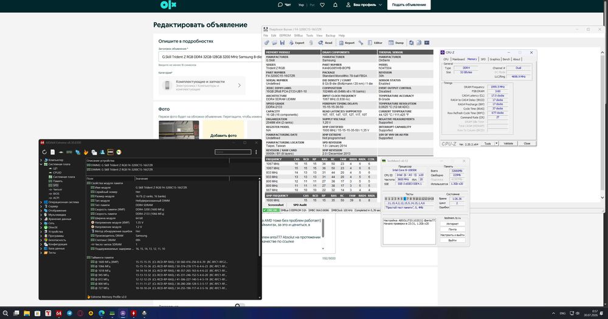Image resolution: width=608 pixels, height=319 pixels.
Task: Click Export in Thaiphoon Burner toolbar
Action: (297, 43)
